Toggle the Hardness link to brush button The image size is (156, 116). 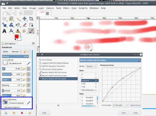tap(28, 90)
